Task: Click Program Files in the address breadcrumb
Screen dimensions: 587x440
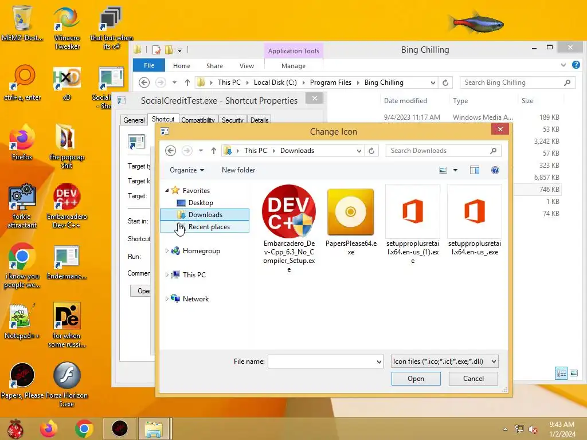Action: [331, 82]
